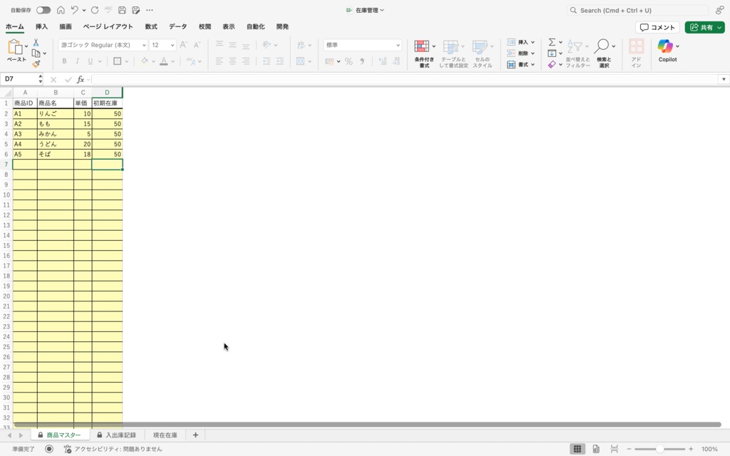Click the font color A icon

click(163, 61)
